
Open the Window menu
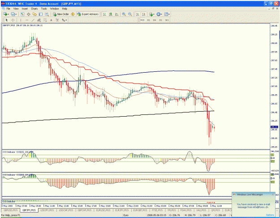(54, 9)
